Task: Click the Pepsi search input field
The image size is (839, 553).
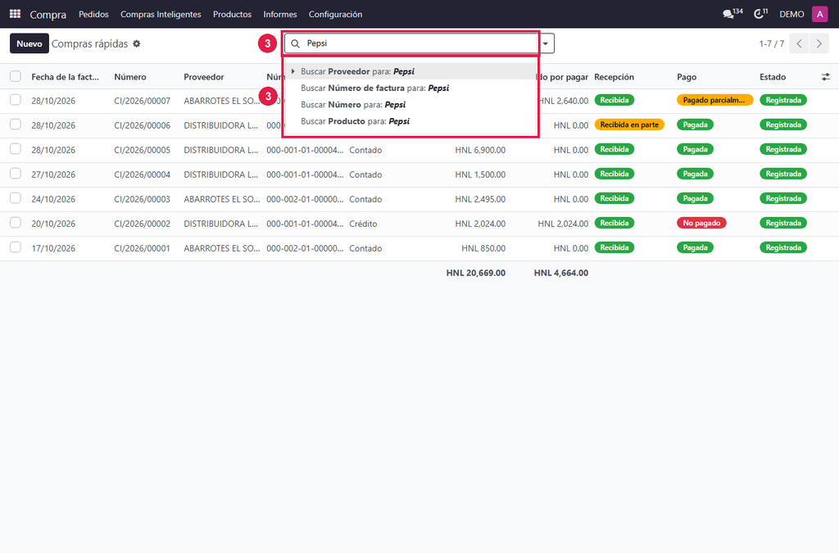Action: (420, 43)
